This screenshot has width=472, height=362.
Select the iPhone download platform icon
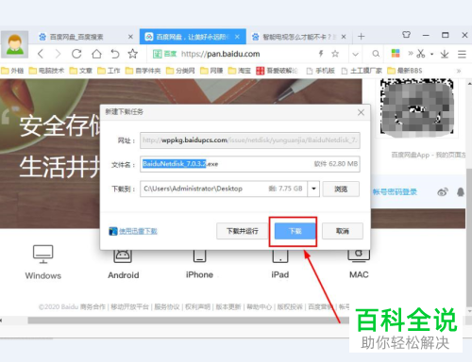coord(199,256)
